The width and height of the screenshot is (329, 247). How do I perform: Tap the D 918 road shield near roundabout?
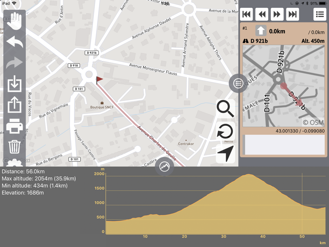pyautogui.click(x=74, y=66)
